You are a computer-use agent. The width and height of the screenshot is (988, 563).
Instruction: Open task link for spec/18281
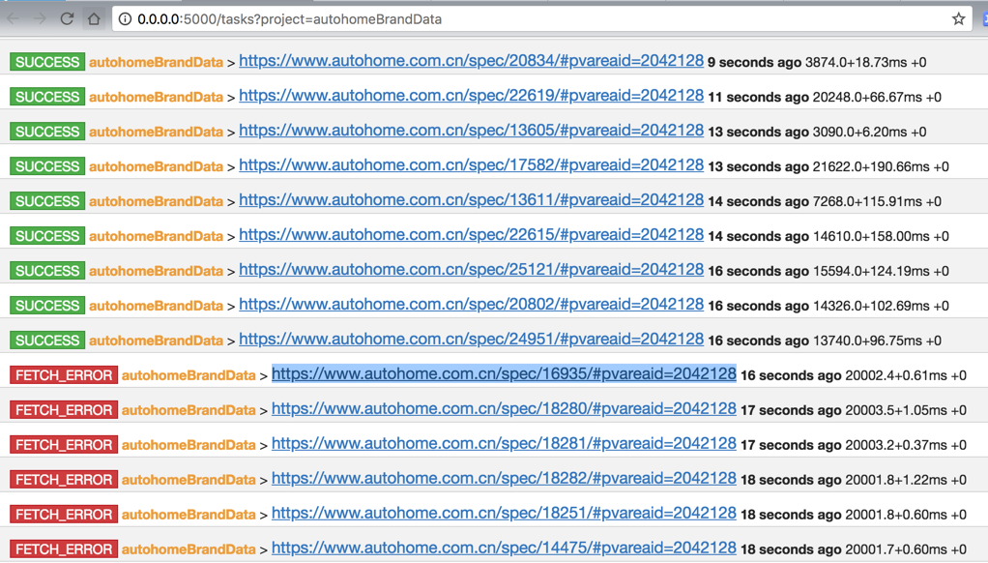tap(504, 443)
